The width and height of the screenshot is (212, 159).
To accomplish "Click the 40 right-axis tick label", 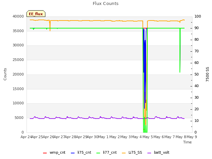I will pyautogui.click(x=196, y=86).
